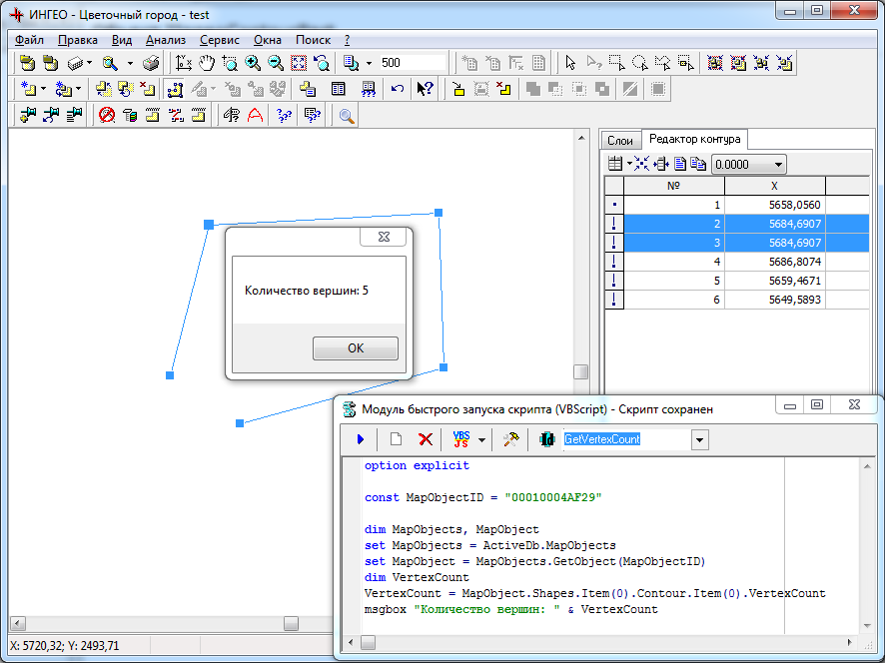Screen dimensions: 885x663
Task: Click the top-right blue contour vertex handle
Action: pos(439,213)
